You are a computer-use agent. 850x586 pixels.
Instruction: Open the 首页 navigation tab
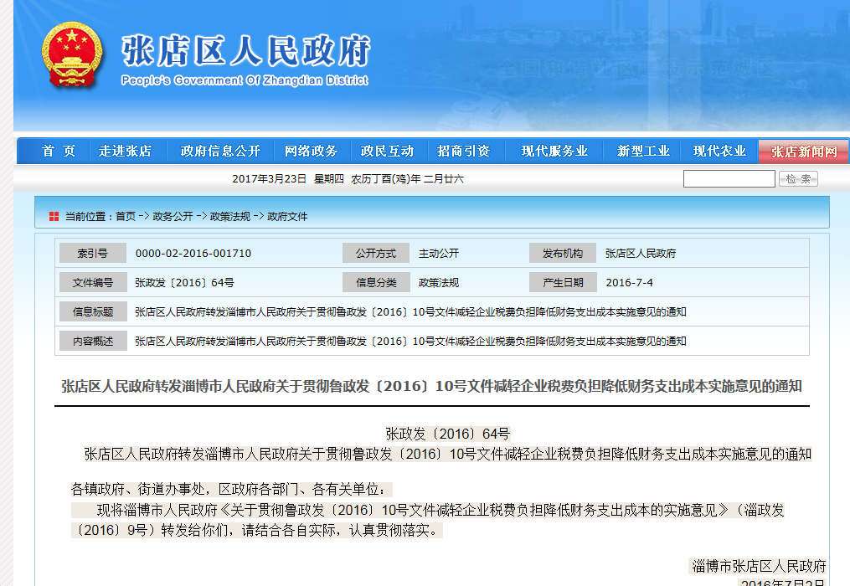[59, 152]
